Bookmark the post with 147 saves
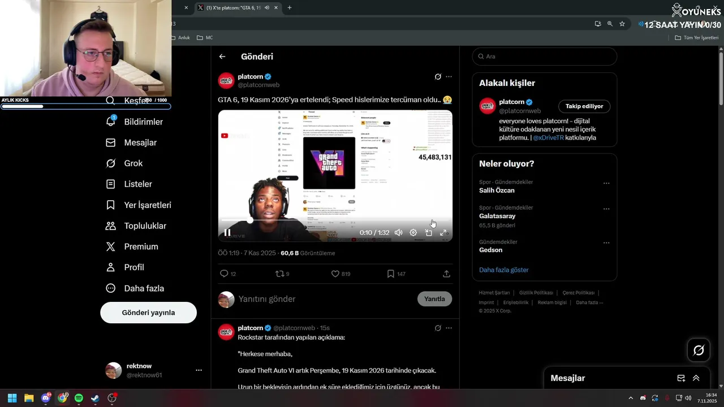The image size is (724, 407). coord(390,274)
